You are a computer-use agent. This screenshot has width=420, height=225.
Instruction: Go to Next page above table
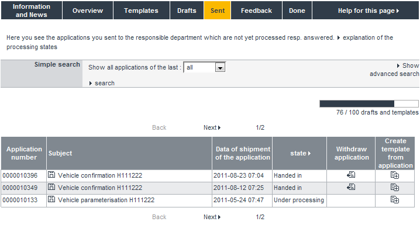(212, 127)
